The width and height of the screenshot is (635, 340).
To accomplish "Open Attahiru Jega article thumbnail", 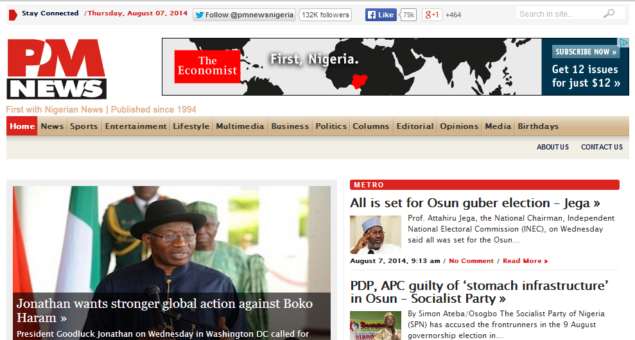I will coord(376,235).
